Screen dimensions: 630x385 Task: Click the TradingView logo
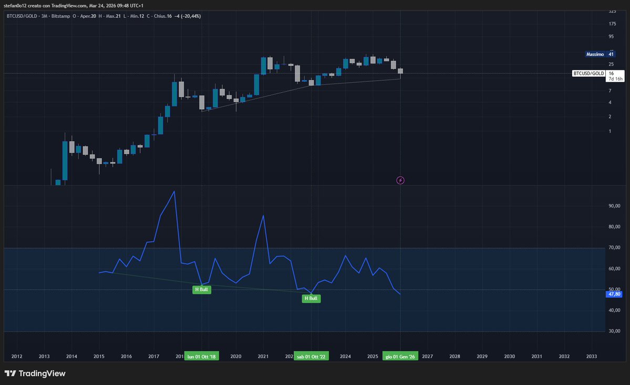(35, 373)
